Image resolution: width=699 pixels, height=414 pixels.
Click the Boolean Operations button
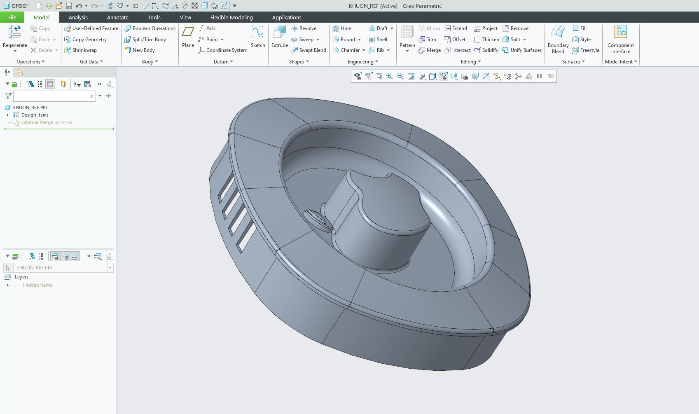150,28
